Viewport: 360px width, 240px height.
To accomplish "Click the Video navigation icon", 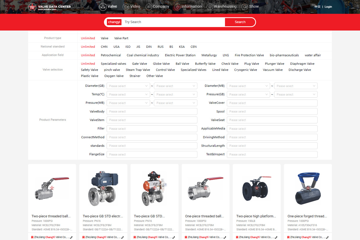I will [x=126, y=7].
